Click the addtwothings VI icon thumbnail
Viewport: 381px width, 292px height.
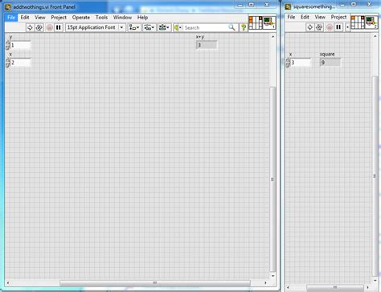(269, 23)
